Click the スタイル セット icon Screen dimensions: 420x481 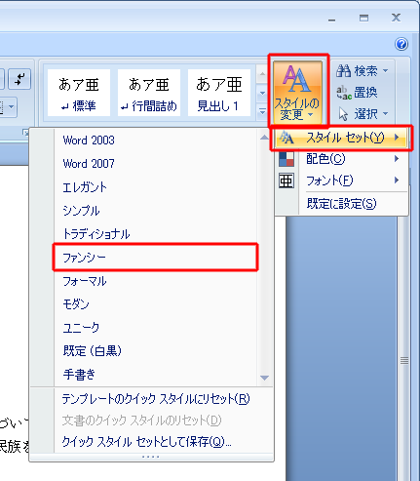tap(286, 138)
